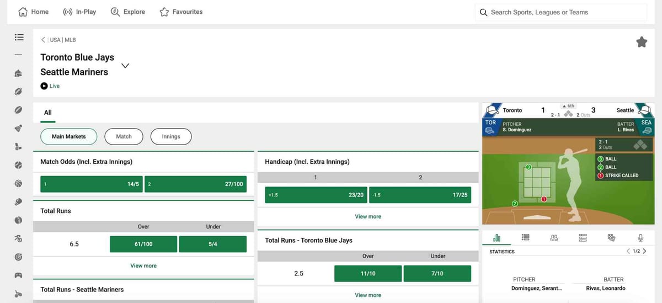Screen dimensions: 662x303
Task: Open the sports list menu icon
Action: click(x=19, y=38)
